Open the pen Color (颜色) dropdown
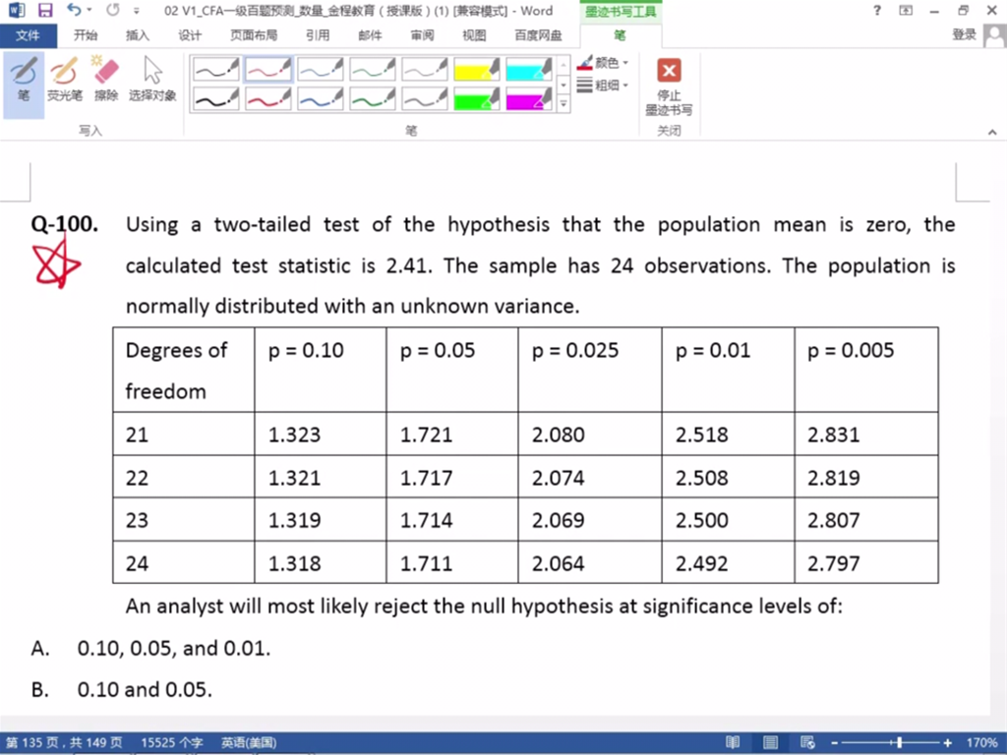The width and height of the screenshot is (1007, 755). [x=603, y=63]
